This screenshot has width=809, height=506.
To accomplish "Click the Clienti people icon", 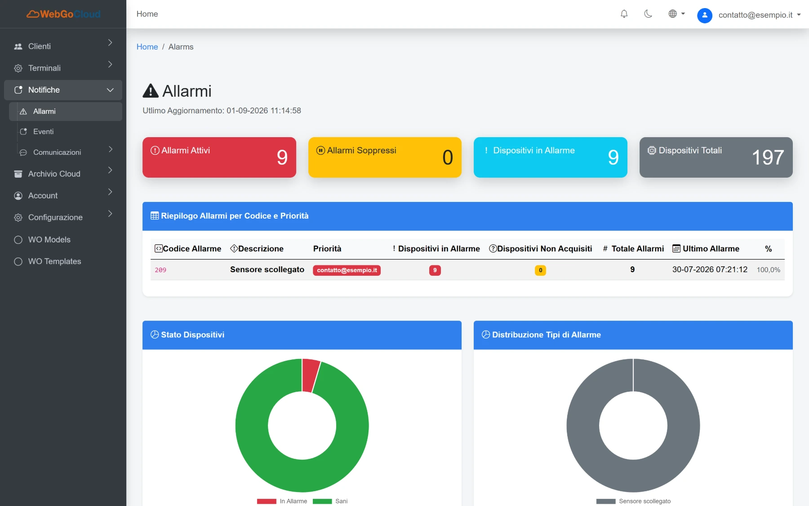I will (18, 46).
